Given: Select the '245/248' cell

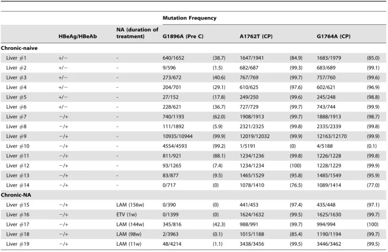Looking at the screenshot, I should point(326,97).
